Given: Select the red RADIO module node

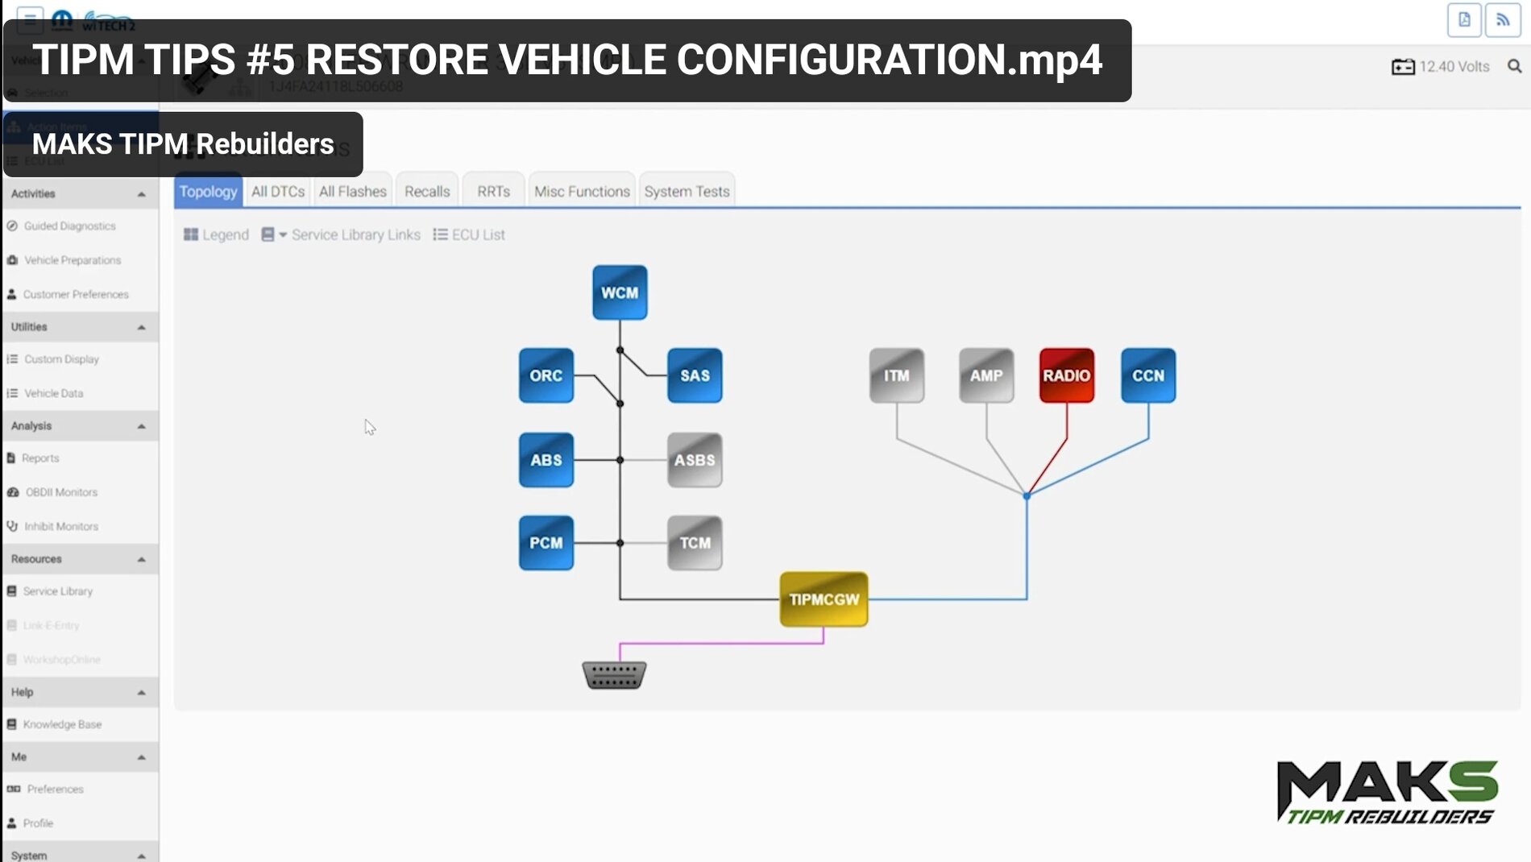Looking at the screenshot, I should tap(1067, 375).
